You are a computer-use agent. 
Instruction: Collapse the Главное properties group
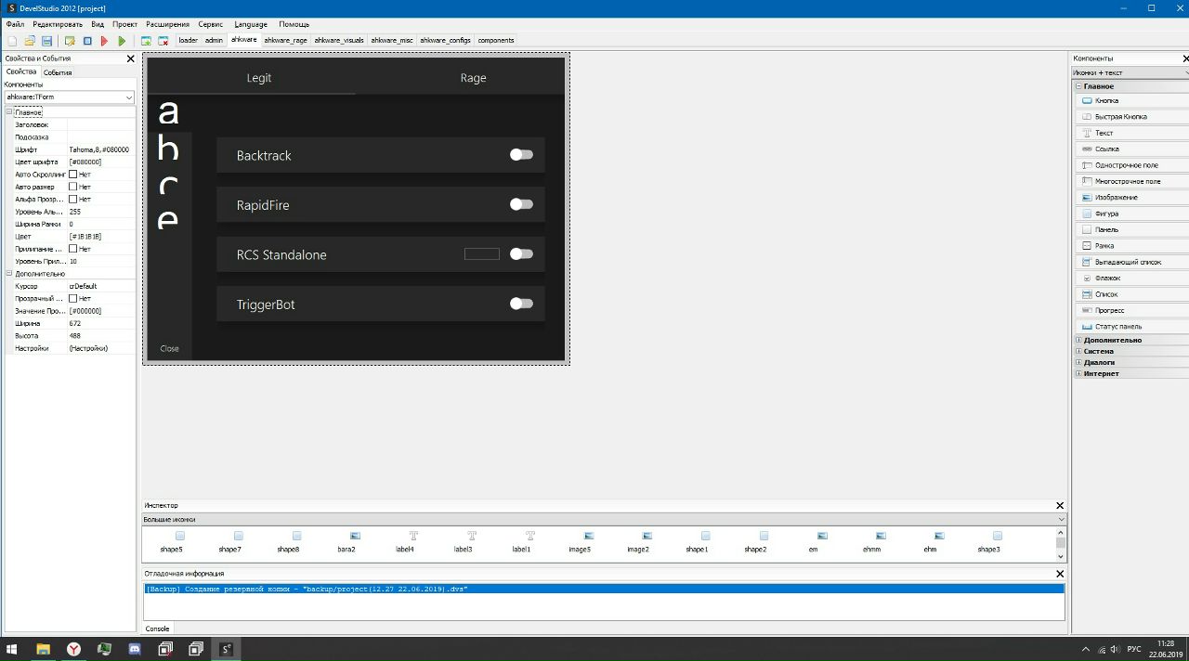coord(9,112)
